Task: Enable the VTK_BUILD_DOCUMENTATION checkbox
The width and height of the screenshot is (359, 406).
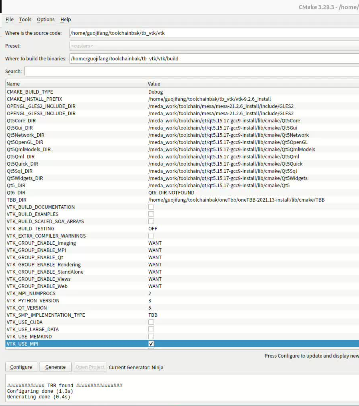Action: [x=151, y=207]
